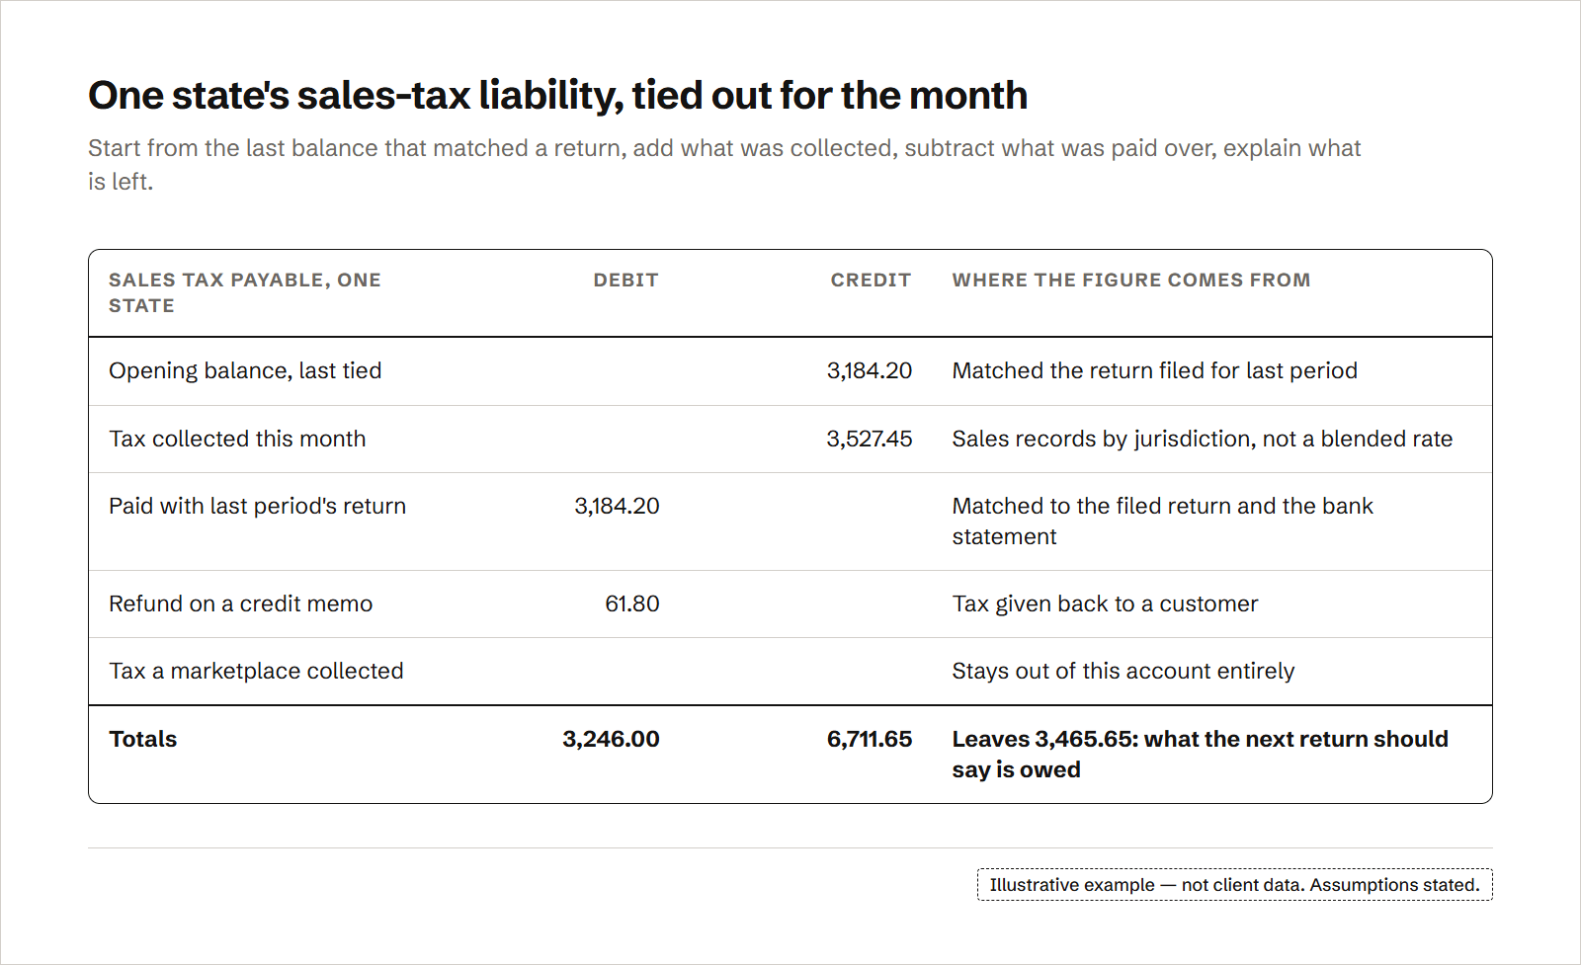Click 'Stays out of this account entirely'

[1123, 671]
